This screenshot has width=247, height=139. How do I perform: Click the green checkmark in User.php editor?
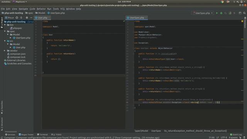coord(124,21)
